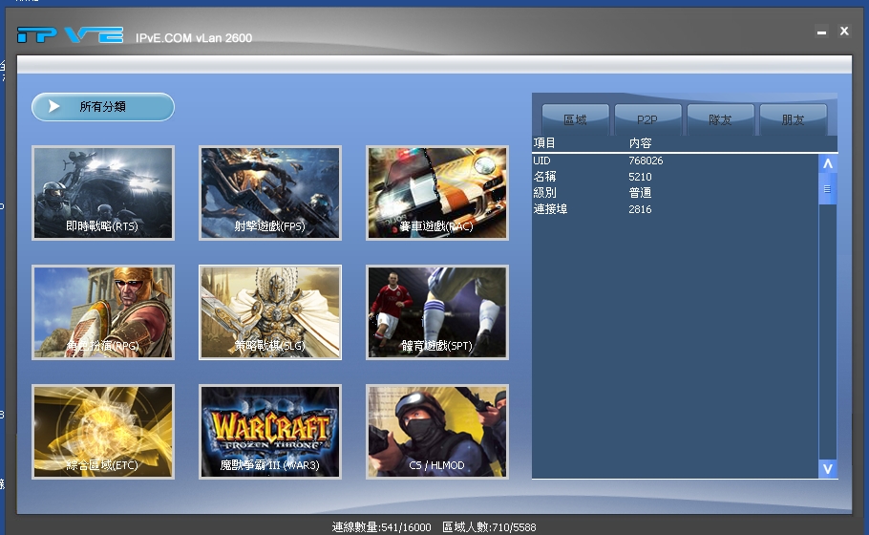
Task: Switch to the P2P tab
Action: pyautogui.click(x=648, y=120)
